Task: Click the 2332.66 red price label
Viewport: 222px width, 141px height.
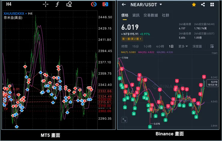Action: pyautogui.click(x=105, y=91)
